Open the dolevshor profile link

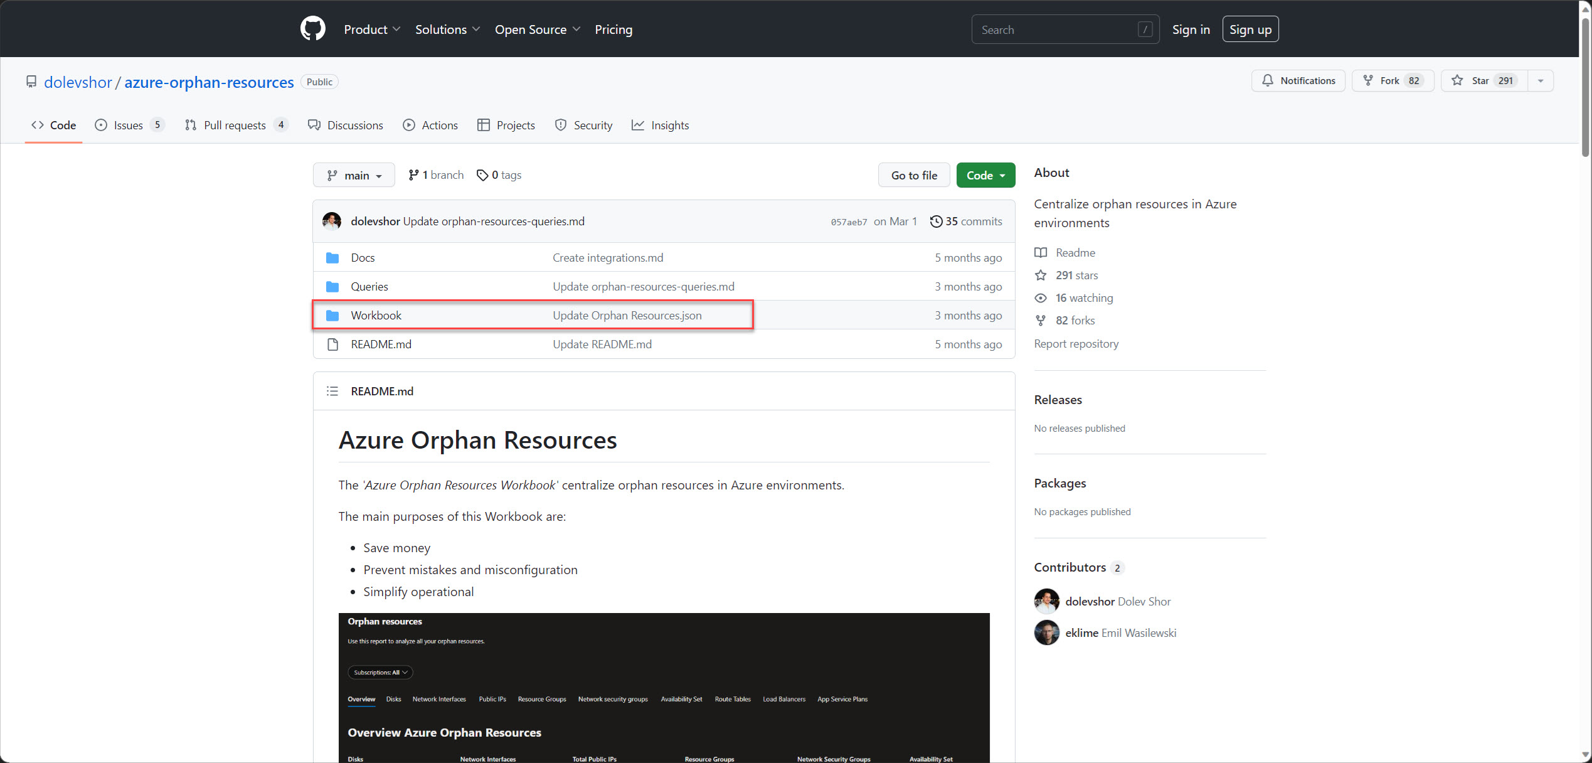pos(78,82)
